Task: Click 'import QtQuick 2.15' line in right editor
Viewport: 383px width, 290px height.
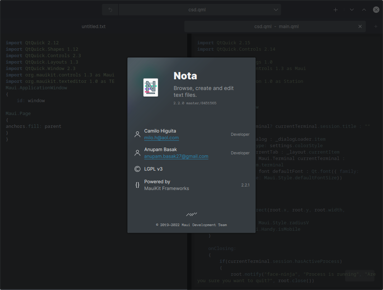Action: (224, 42)
